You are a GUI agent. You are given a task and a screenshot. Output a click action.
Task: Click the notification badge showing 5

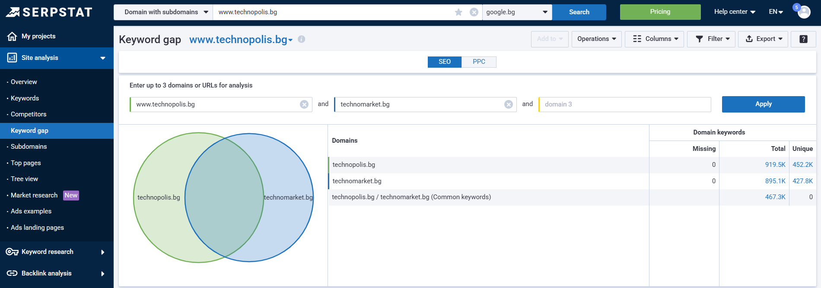[796, 7]
